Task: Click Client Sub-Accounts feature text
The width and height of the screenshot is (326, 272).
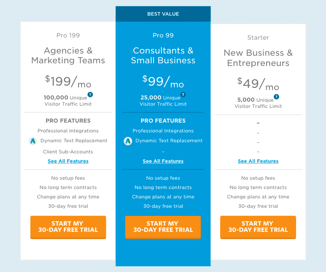Action: coord(68,152)
